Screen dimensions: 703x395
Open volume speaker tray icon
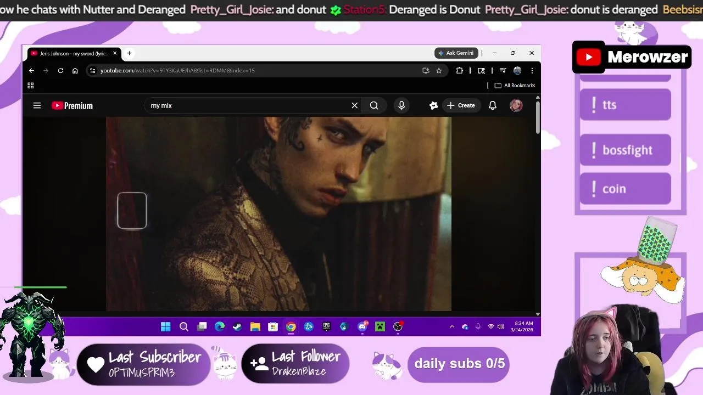click(501, 327)
